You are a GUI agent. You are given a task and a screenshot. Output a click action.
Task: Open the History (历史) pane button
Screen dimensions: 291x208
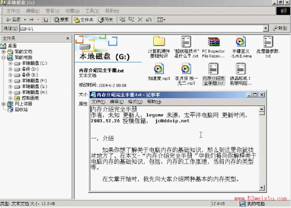106,20
